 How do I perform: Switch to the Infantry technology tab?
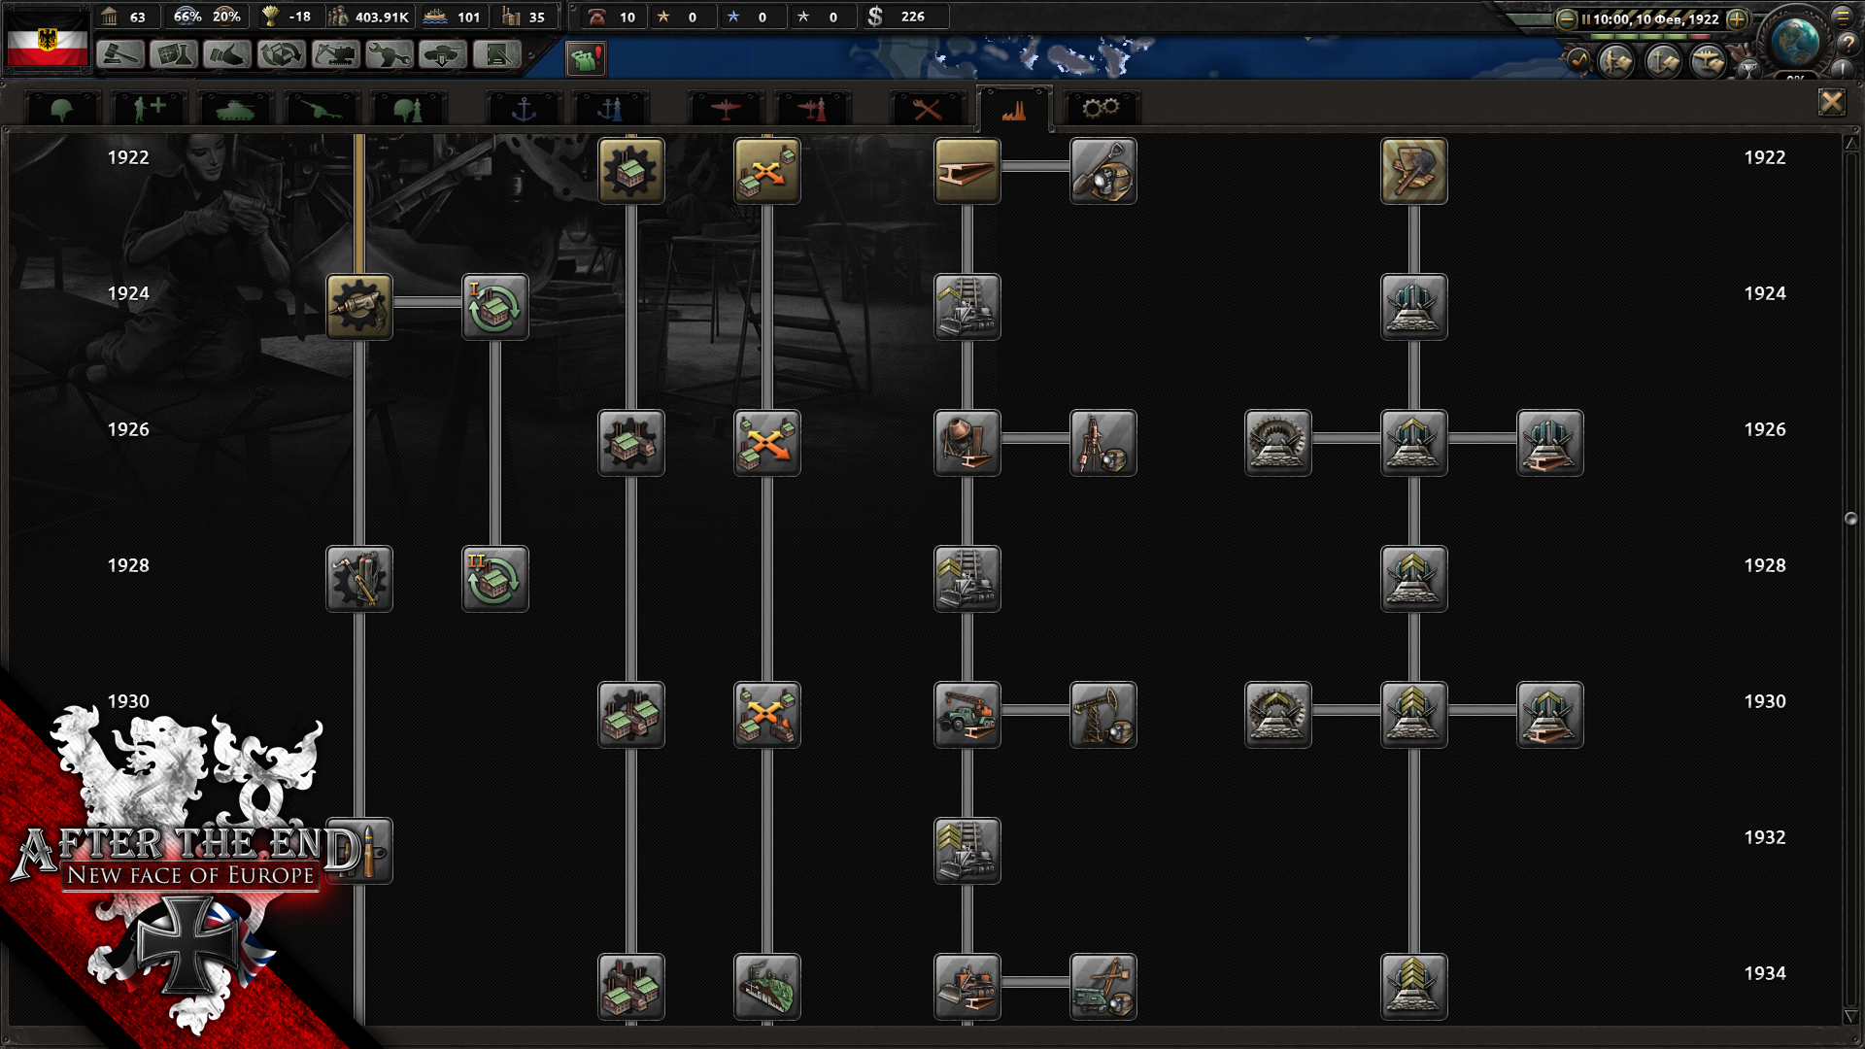tap(62, 109)
